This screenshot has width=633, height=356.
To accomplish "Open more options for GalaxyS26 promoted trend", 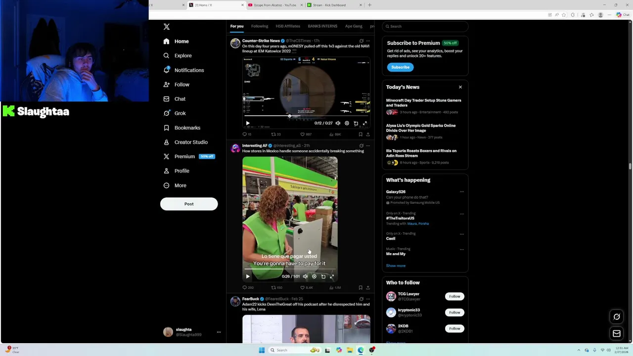I will point(462,192).
